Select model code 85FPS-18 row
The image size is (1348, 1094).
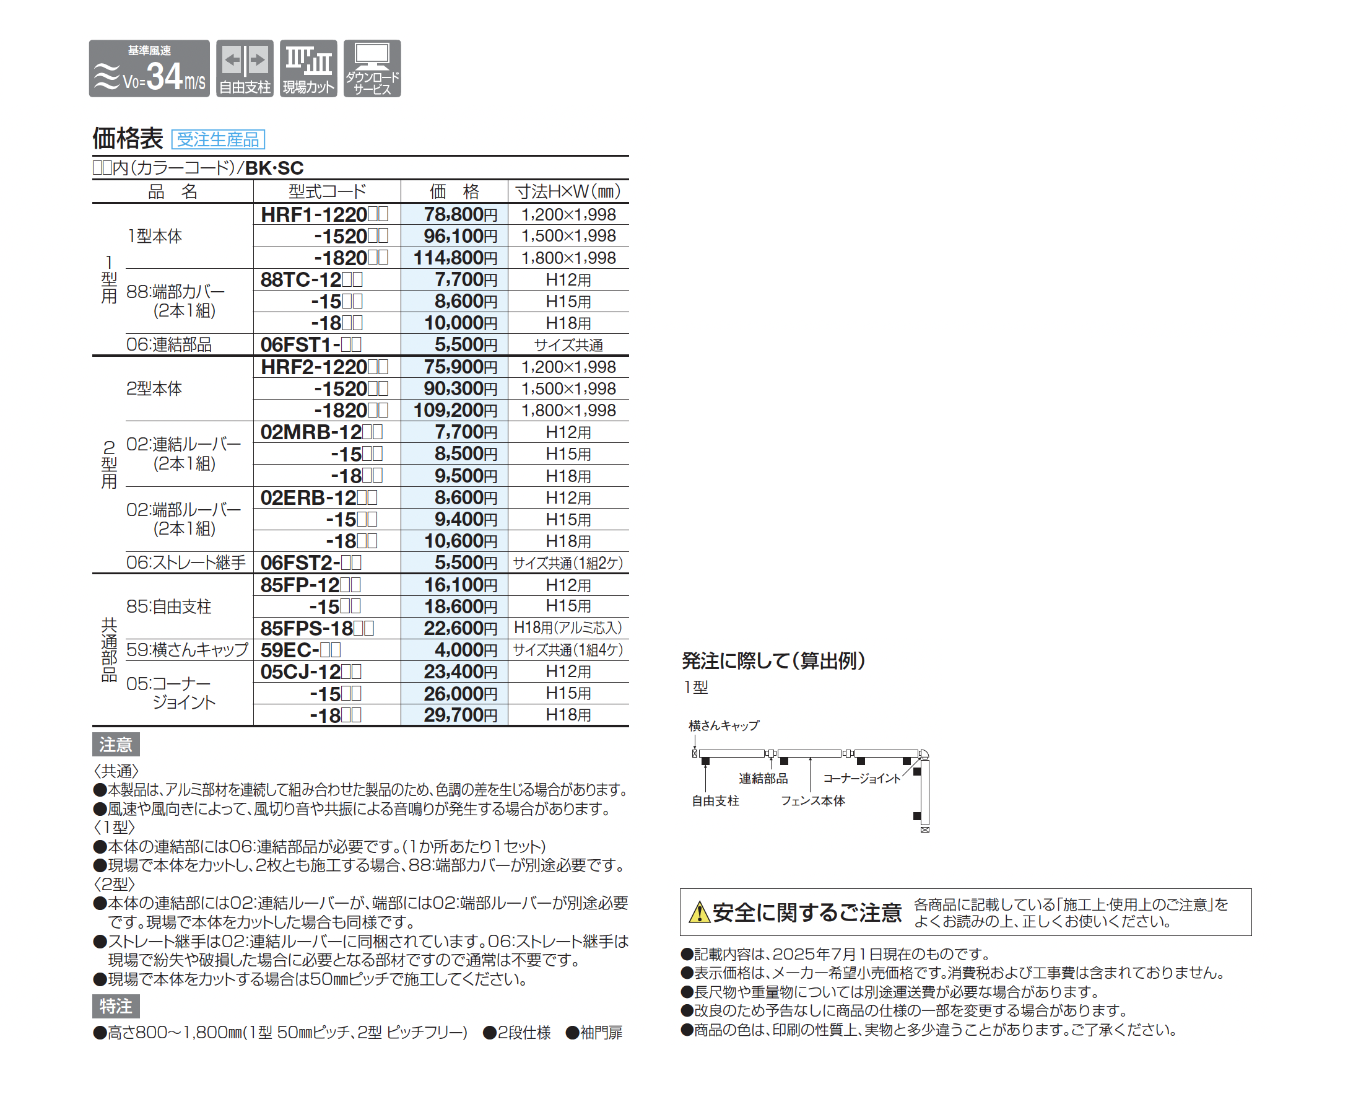point(317,628)
